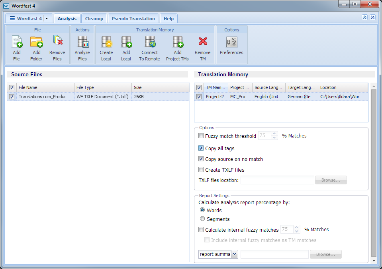Maximize the Wordfast 4 window
The height and width of the screenshot is (269, 382).
point(355,4)
